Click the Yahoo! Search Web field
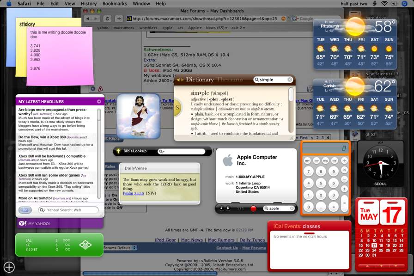 pos(69,210)
